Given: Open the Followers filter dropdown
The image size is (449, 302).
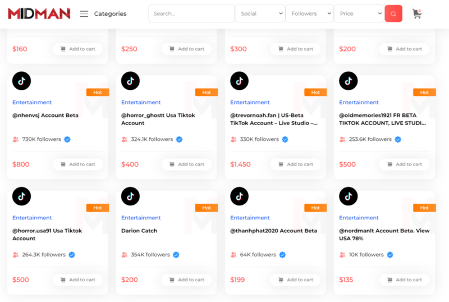Looking at the screenshot, I should coord(309,13).
